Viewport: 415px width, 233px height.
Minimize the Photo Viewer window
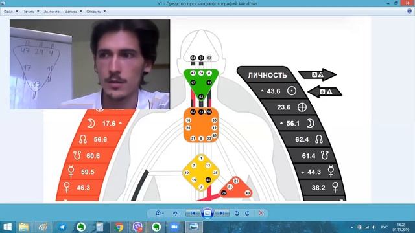(x=388, y=3)
